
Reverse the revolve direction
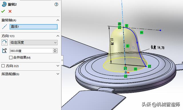coord(5,42)
